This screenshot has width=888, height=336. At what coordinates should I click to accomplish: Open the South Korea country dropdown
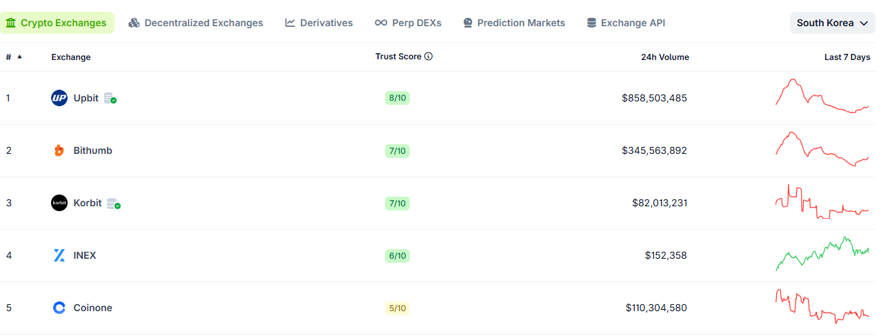(832, 23)
